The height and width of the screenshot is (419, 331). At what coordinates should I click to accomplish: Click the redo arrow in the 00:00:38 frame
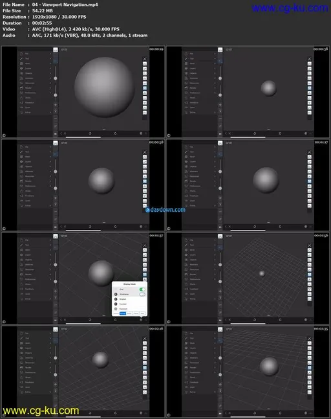click(x=280, y=133)
